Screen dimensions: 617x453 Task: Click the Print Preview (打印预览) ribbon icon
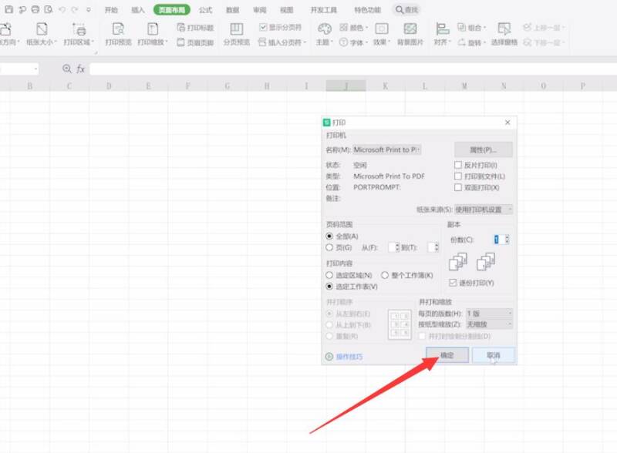[x=118, y=34]
